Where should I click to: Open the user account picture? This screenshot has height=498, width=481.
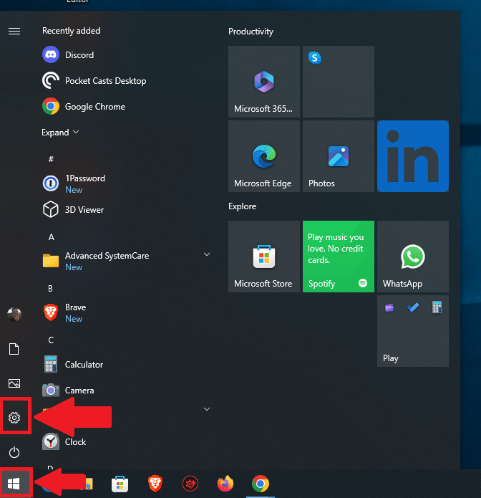coord(14,315)
